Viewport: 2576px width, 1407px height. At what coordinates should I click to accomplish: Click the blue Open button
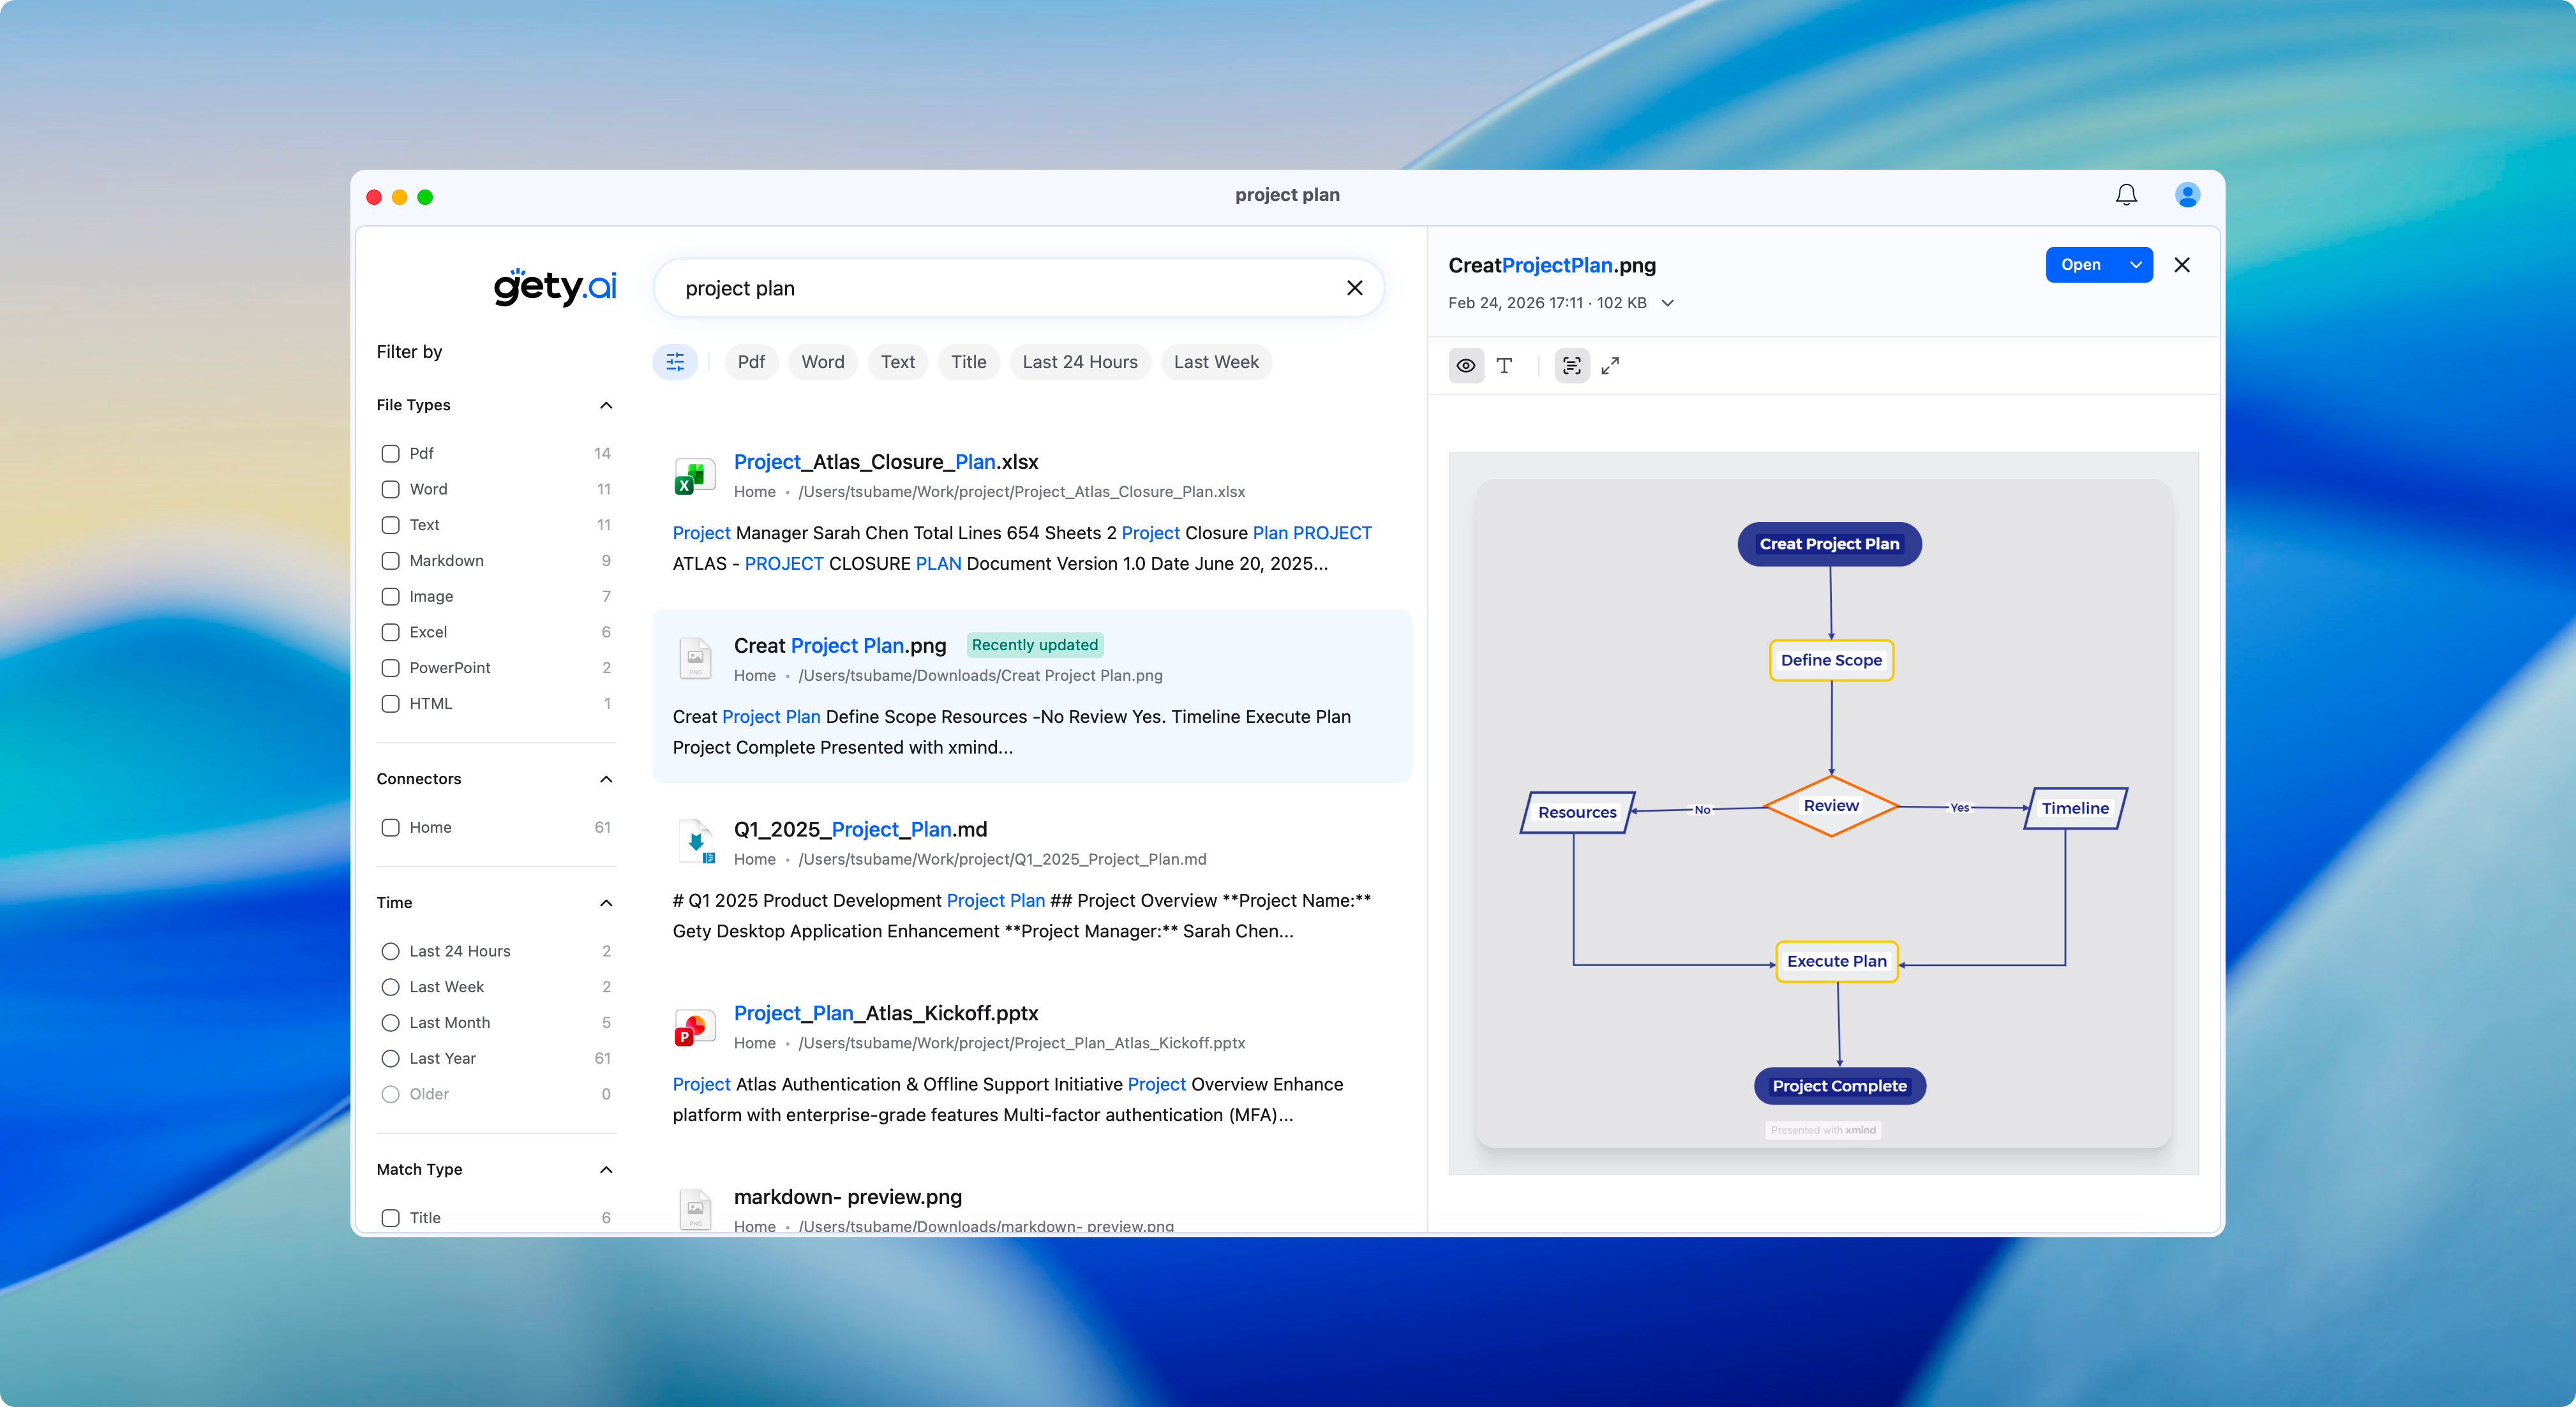pos(2080,265)
